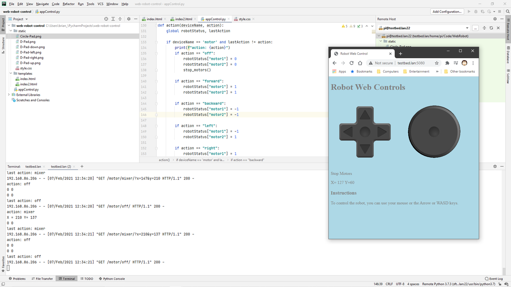Image resolution: width=511 pixels, height=287 pixels.
Task: Collapse the static folder in Remote Host
Action: coord(381,41)
